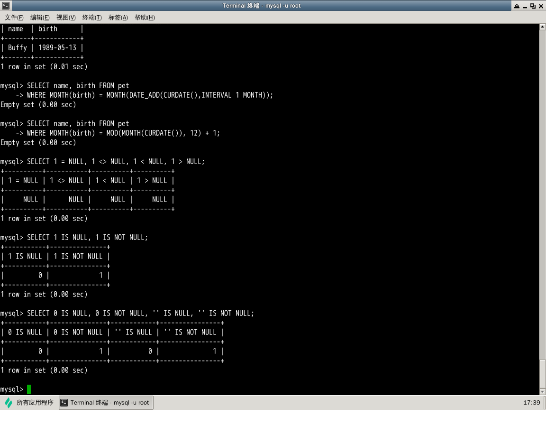Click the terminal scrollbar thumb
Image resolution: width=546 pixels, height=425 pixels.
pos(543,374)
